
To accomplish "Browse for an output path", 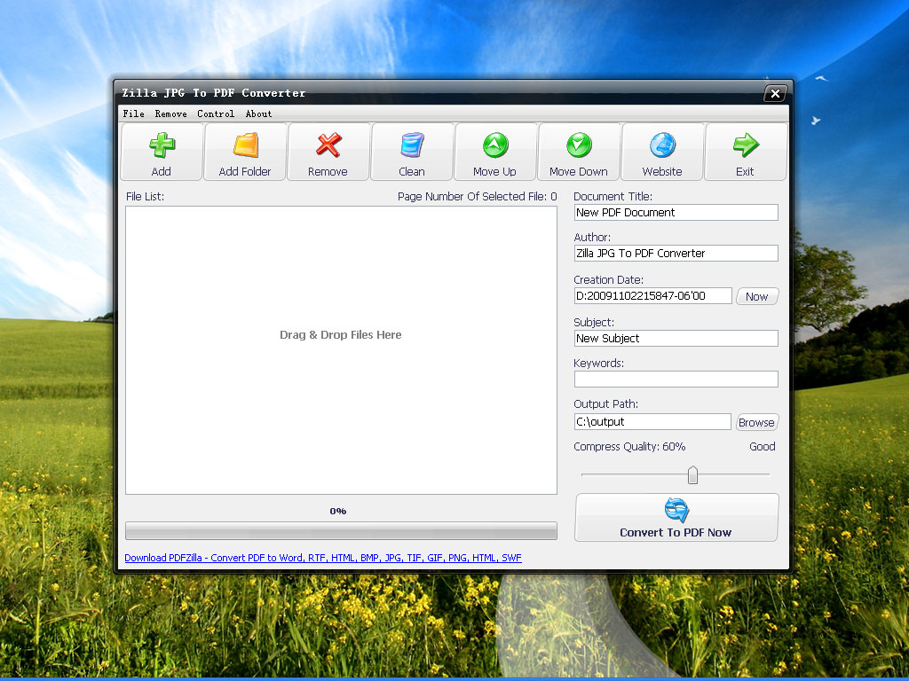I will [756, 422].
